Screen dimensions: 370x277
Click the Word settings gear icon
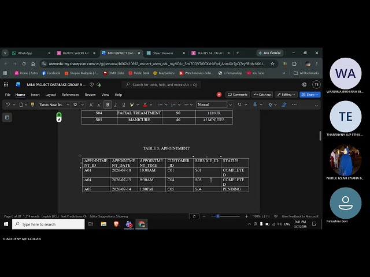tap(305, 85)
